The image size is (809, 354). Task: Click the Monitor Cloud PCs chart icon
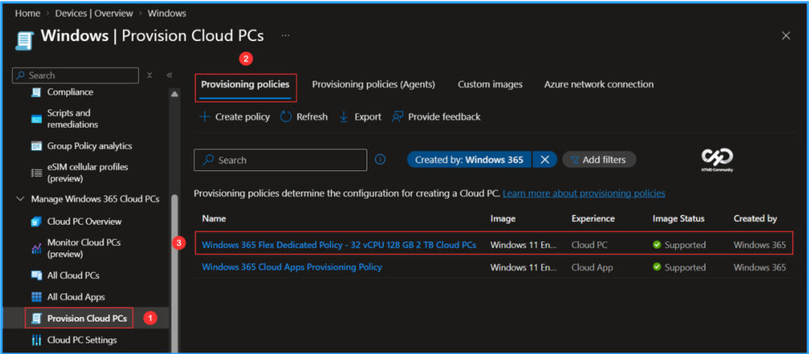36,248
